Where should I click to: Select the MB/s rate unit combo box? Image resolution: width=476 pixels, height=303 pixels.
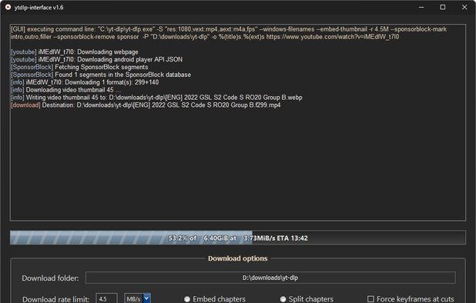[138, 298]
